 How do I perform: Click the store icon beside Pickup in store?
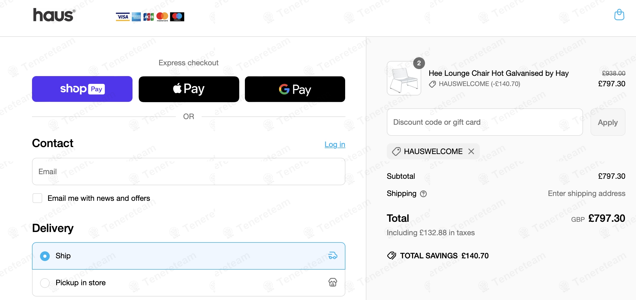333,282
